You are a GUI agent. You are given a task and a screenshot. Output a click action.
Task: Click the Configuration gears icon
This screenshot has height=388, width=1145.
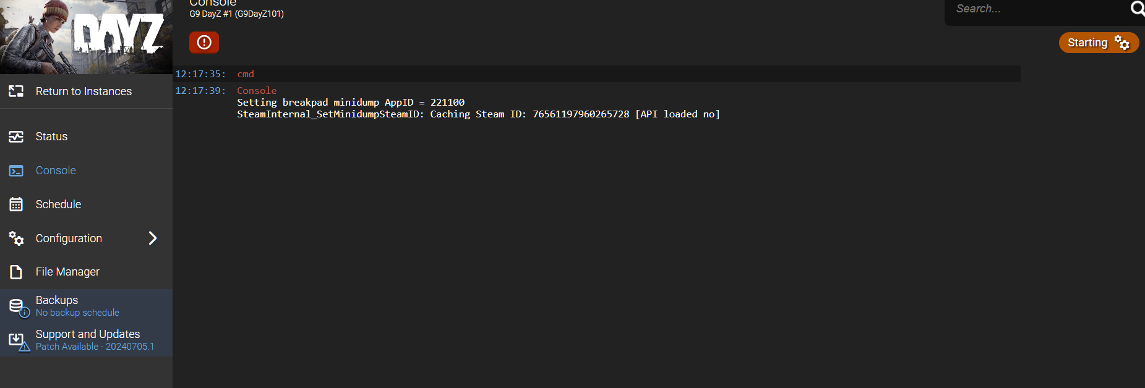[x=16, y=238]
